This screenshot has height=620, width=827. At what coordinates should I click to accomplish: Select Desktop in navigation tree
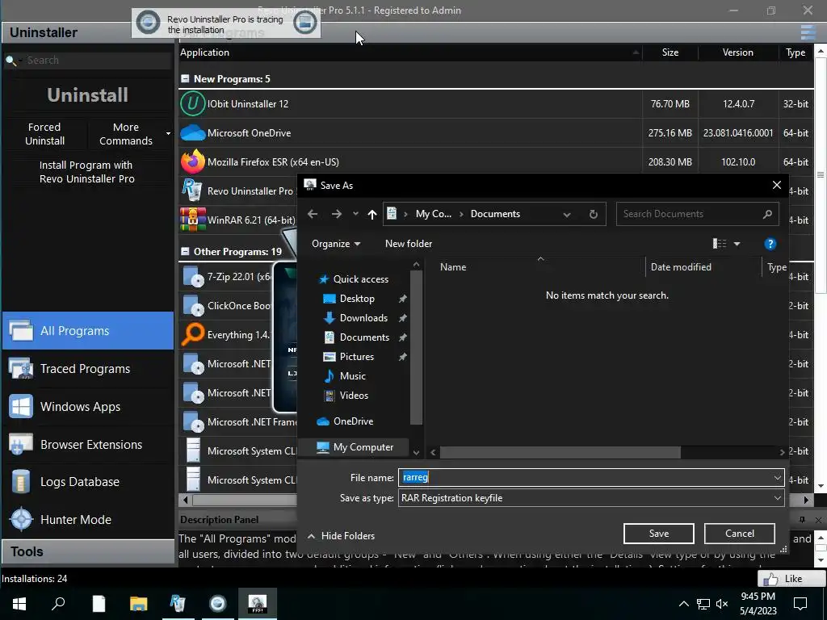357,299
